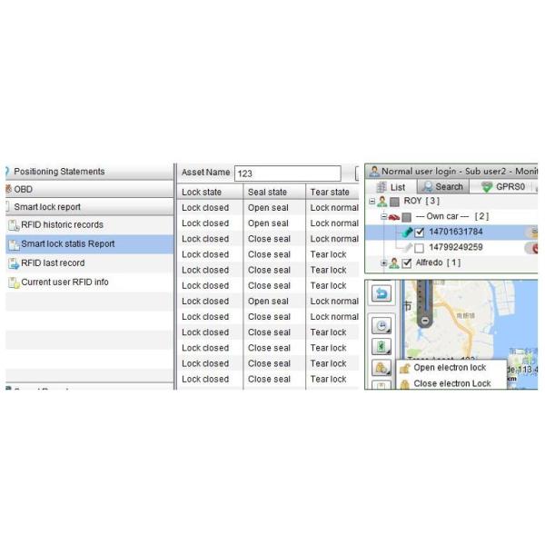Click the blue back arrow map button
The height and width of the screenshot is (545, 545).
(381, 294)
